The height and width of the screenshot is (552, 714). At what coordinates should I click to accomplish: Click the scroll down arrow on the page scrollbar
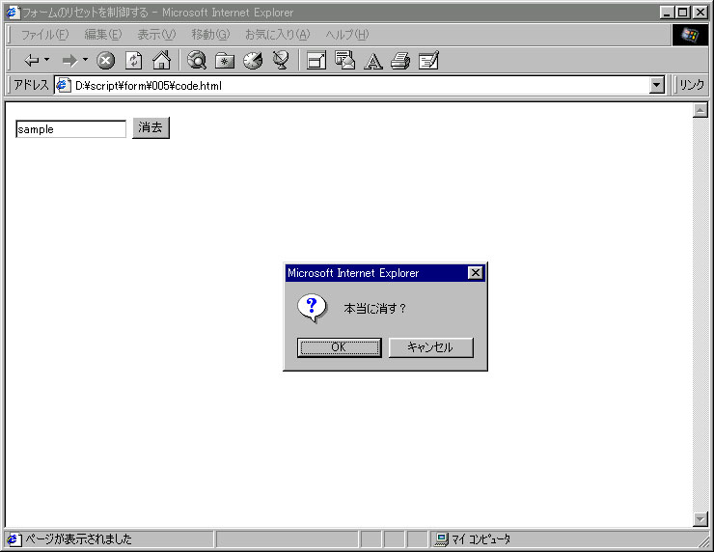pos(700,519)
